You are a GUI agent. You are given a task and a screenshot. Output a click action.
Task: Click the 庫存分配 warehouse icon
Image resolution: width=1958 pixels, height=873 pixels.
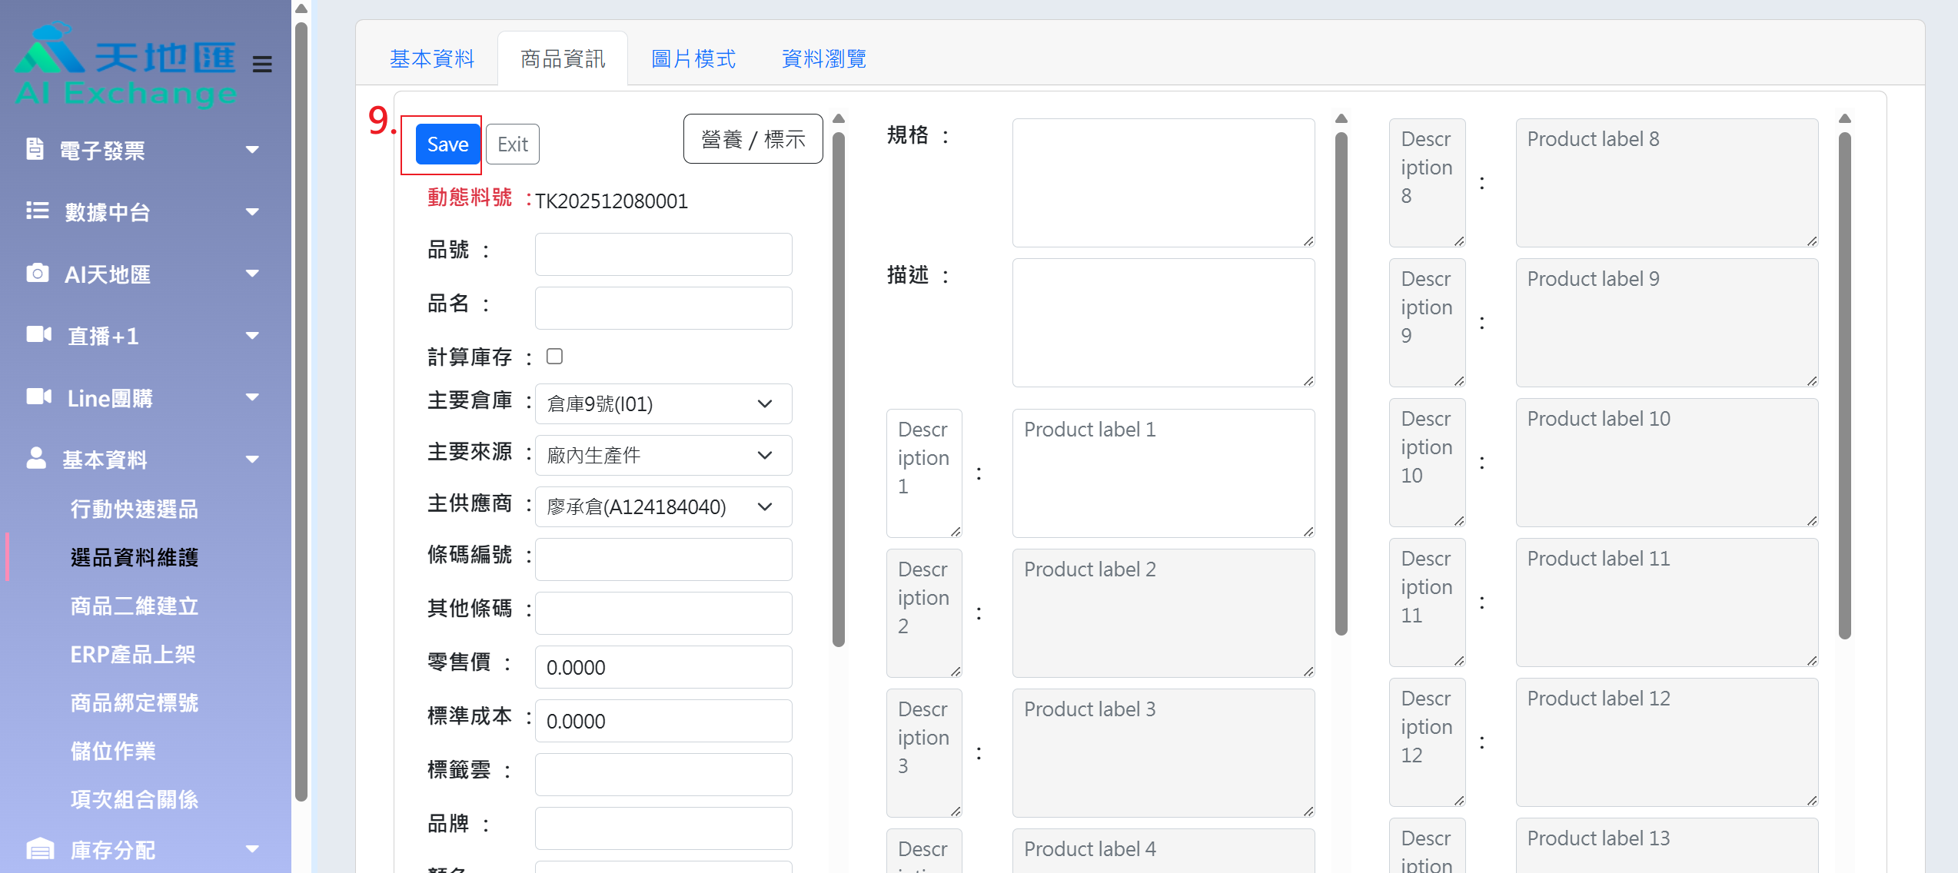point(40,848)
